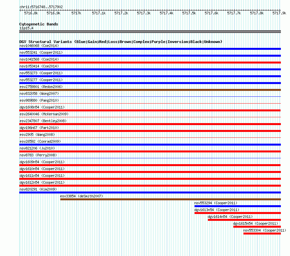Click the 5717.1k ruler tick label
This screenshot has height=256, width=290.
(99, 13)
